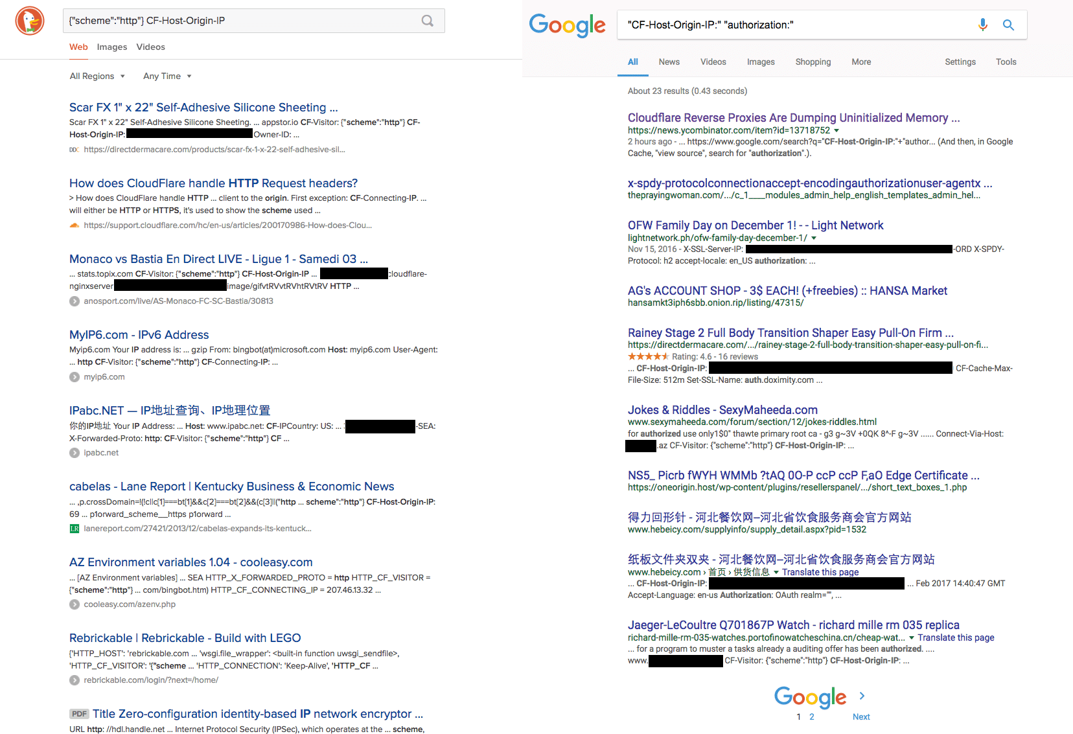Switch to Google Shopping tab
Screen dimensions: 1073x734
(813, 62)
